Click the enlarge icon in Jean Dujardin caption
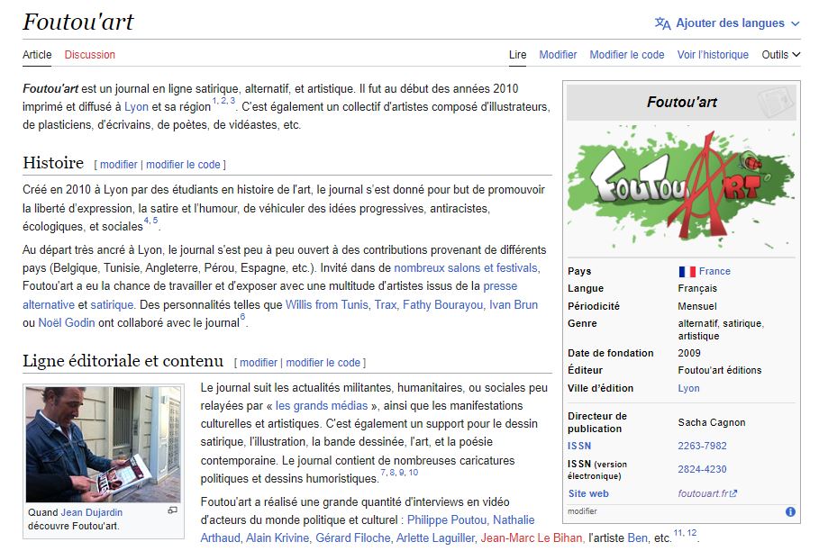The image size is (828, 560). tap(173, 510)
